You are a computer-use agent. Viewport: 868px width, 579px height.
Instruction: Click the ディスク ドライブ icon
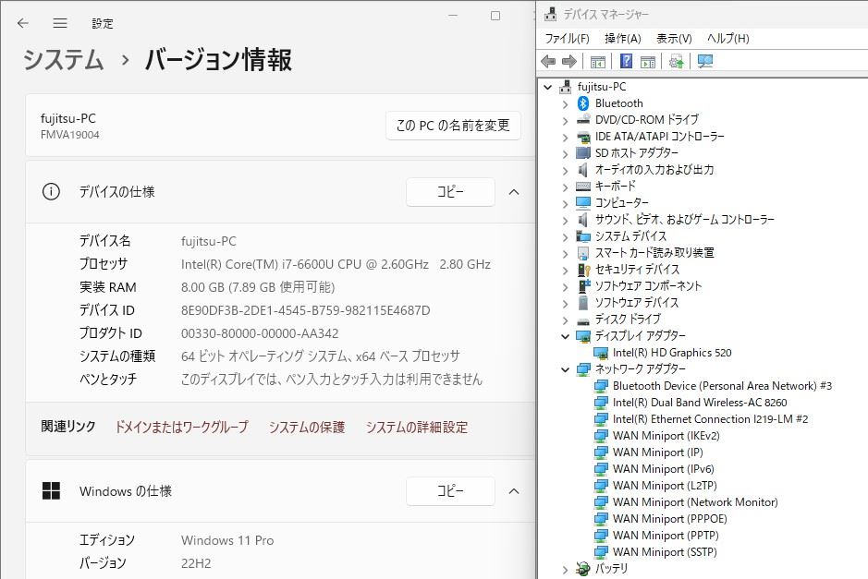coord(583,320)
